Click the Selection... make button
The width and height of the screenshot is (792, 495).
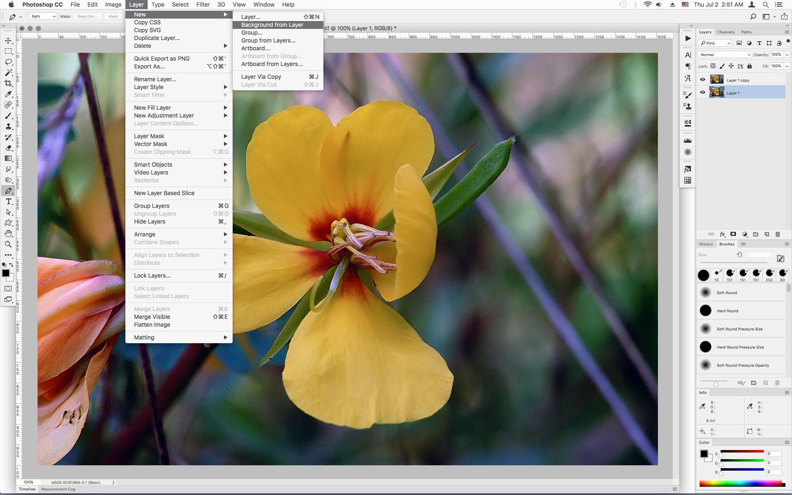pyautogui.click(x=88, y=16)
